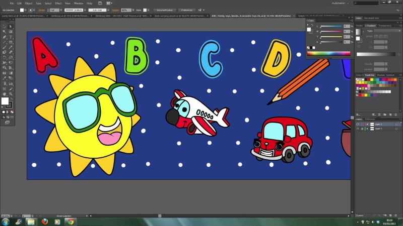Select the Direct Selection tool
This screenshot has height=226, width=403.
[11, 26]
